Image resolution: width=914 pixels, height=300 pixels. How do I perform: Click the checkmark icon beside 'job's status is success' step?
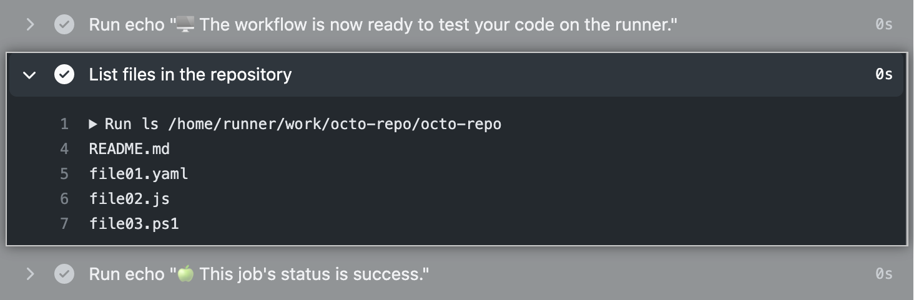[x=64, y=274]
